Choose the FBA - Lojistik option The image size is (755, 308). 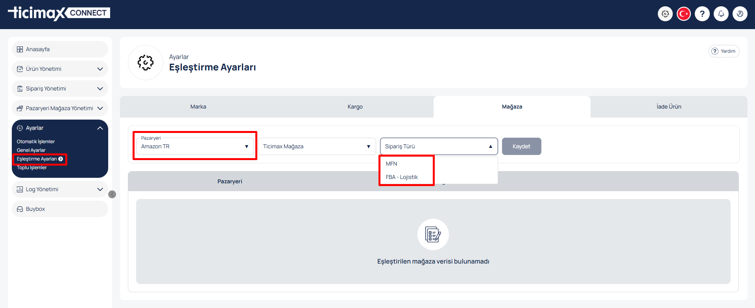402,177
